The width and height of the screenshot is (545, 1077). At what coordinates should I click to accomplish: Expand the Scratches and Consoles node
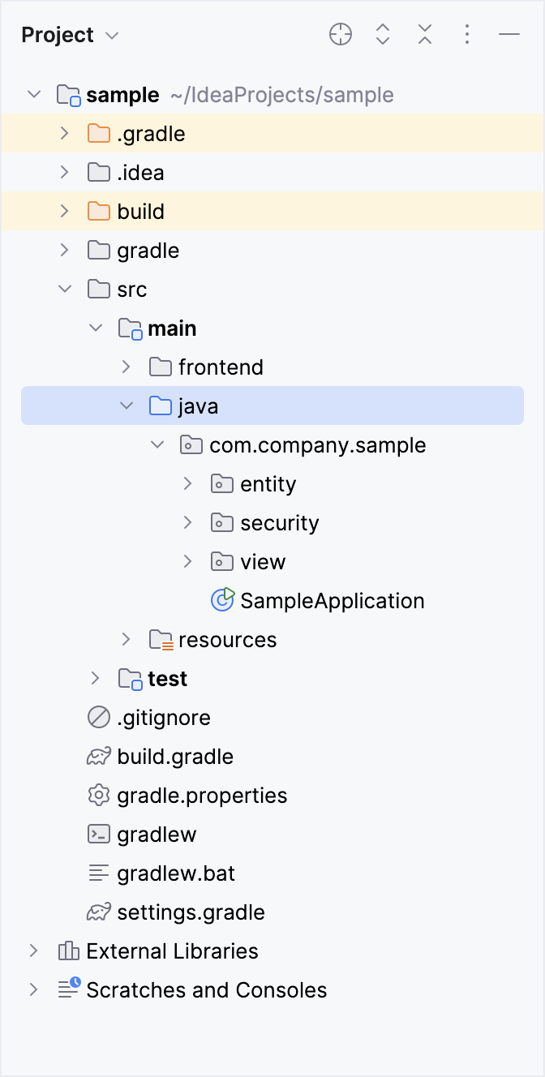click(34, 989)
